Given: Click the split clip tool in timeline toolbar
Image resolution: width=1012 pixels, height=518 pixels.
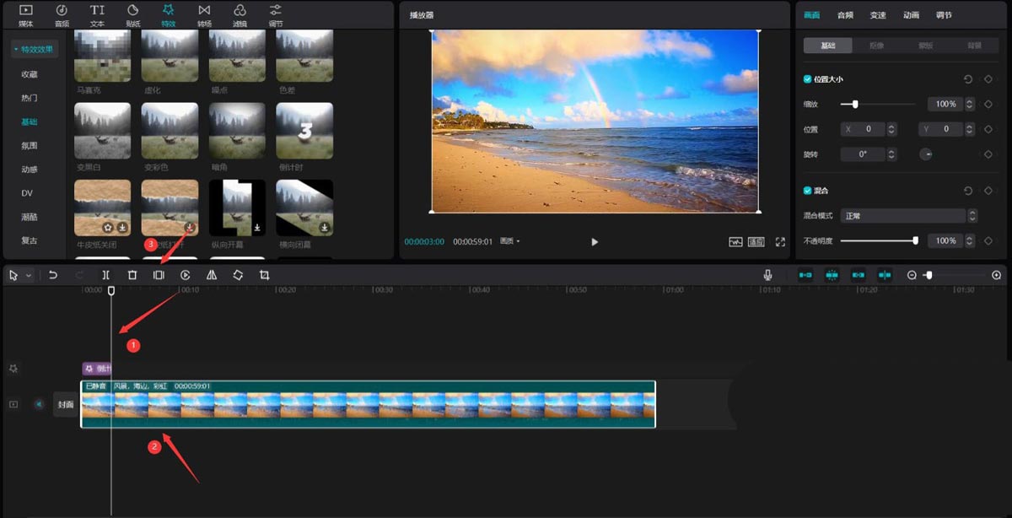Looking at the screenshot, I should pos(105,275).
